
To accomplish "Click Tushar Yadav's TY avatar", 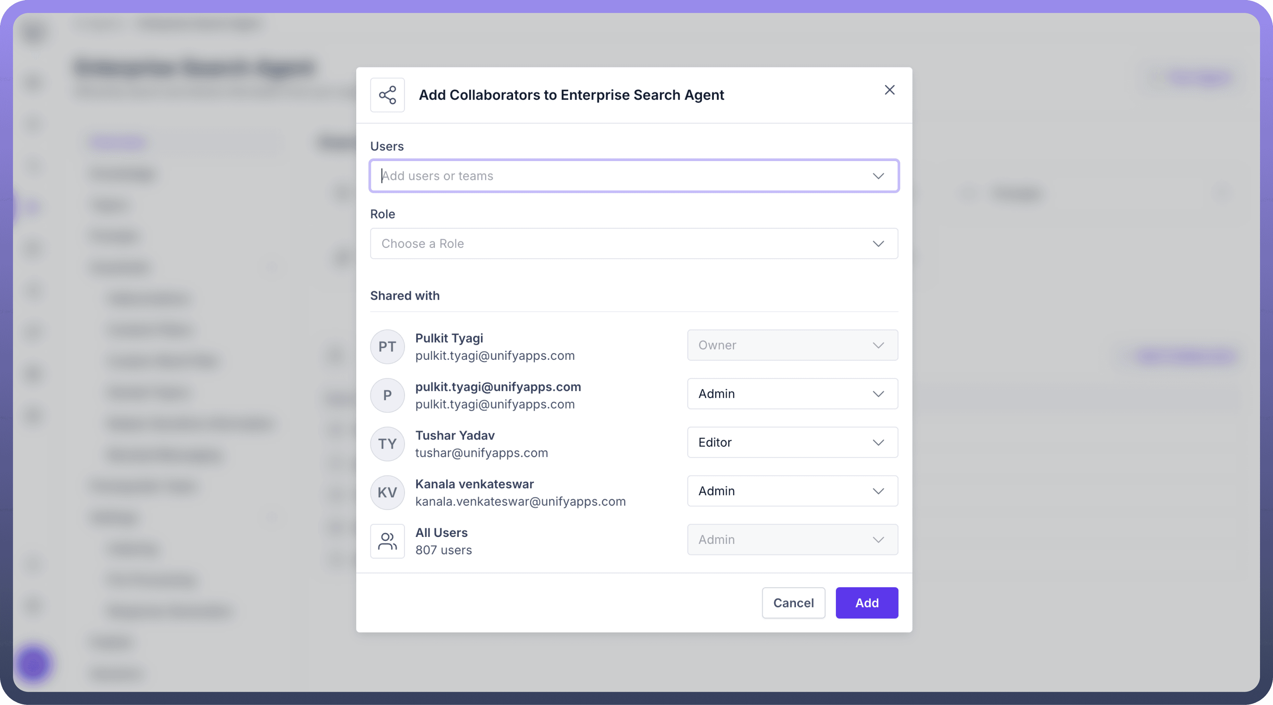I will [387, 444].
